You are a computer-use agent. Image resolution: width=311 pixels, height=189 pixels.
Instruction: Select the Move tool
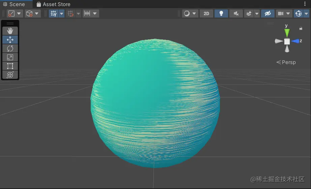pos(10,40)
